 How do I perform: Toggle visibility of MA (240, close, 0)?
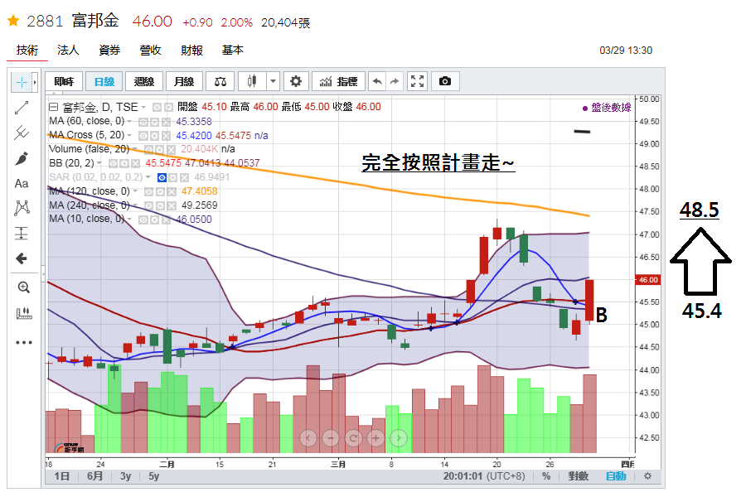tap(149, 205)
